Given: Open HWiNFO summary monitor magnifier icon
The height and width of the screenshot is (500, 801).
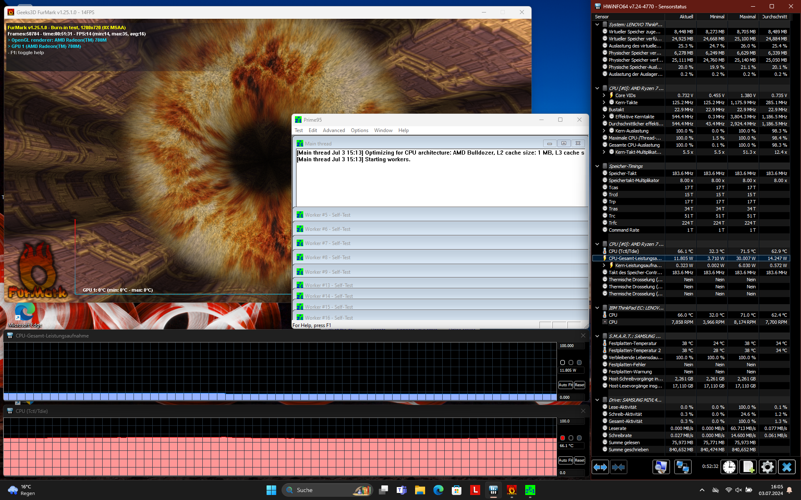Looking at the screenshot, I should (x=661, y=467).
